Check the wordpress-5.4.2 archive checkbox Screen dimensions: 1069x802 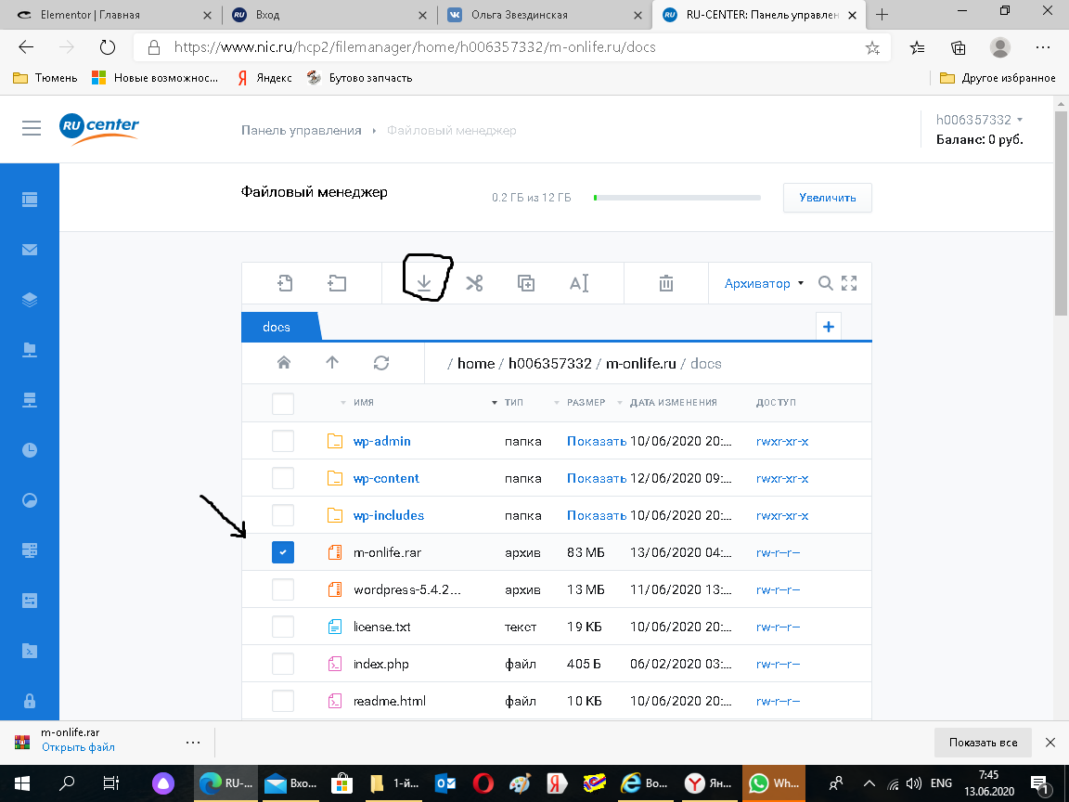283,589
